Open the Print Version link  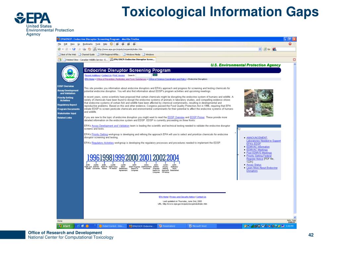pyautogui.click(x=119, y=75)
